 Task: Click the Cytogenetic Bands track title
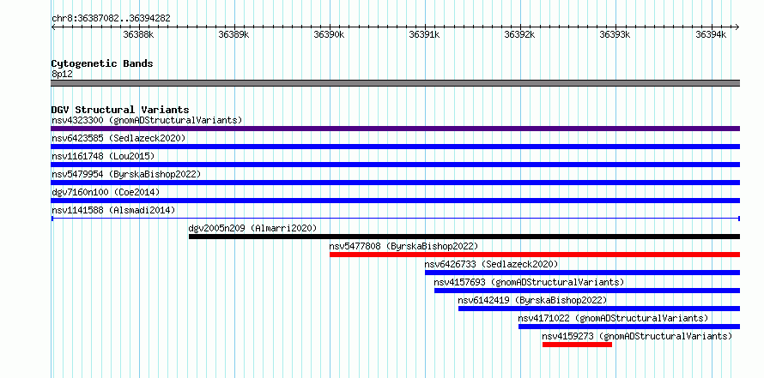coord(102,63)
